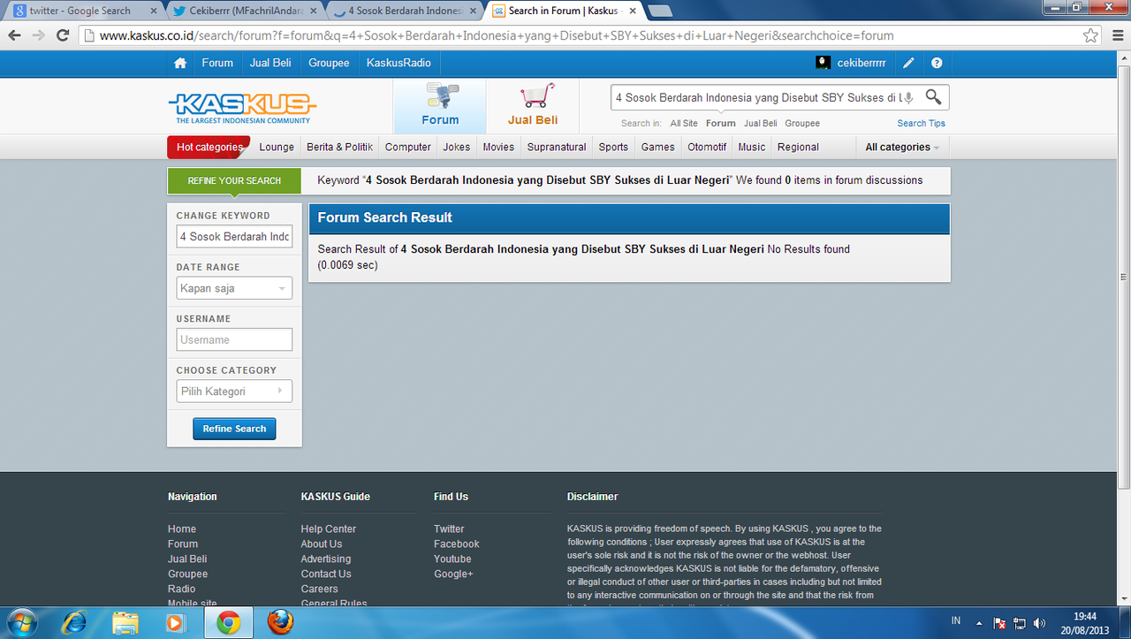1131x639 pixels.
Task: Open Internet Explorer from taskbar
Action: [x=74, y=622]
